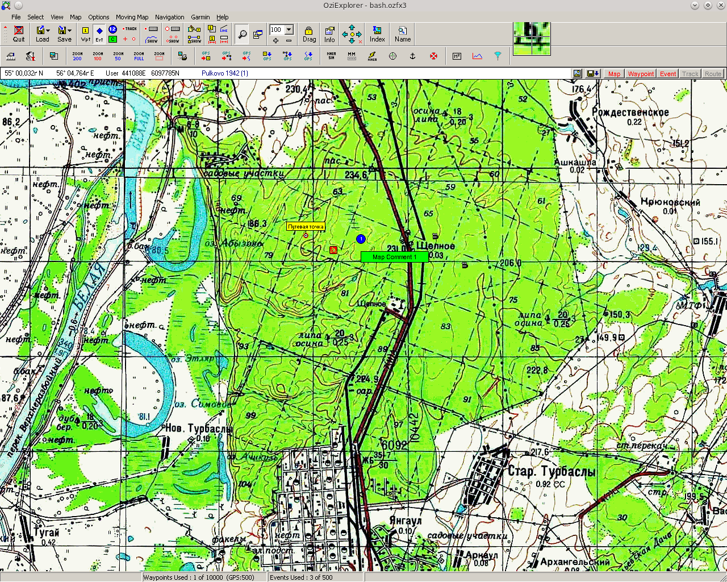Click the Zoom Full icon
The height and width of the screenshot is (582, 727).
click(x=139, y=56)
